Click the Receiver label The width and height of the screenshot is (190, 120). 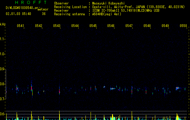tap(61, 10)
